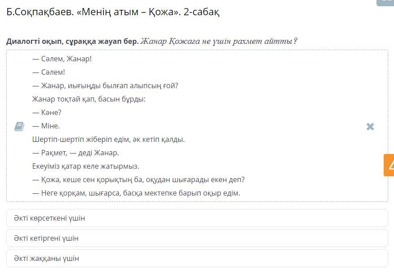Click the lesson title 'Менің атым – Қожа'

[128, 12]
